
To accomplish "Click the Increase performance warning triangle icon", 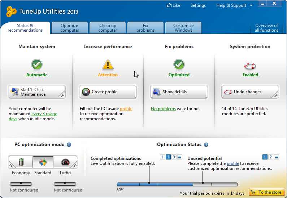I will [108, 64].
